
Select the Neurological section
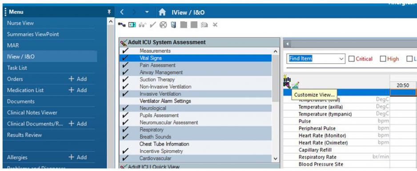tap(196, 108)
